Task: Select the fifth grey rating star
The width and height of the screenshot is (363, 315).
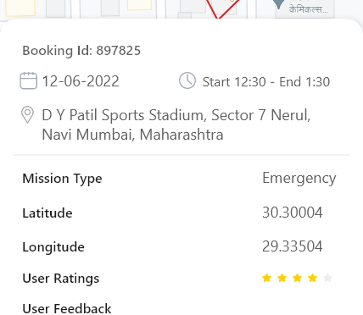Action: [x=327, y=278]
